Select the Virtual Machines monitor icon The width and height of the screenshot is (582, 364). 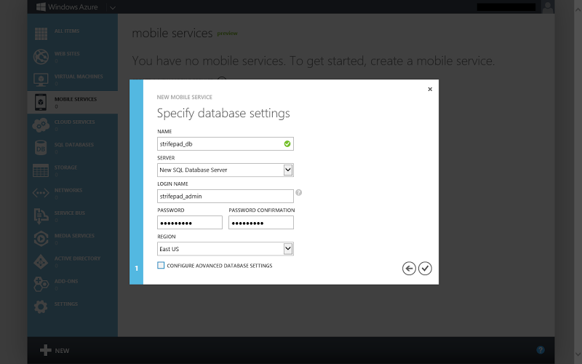click(x=41, y=79)
